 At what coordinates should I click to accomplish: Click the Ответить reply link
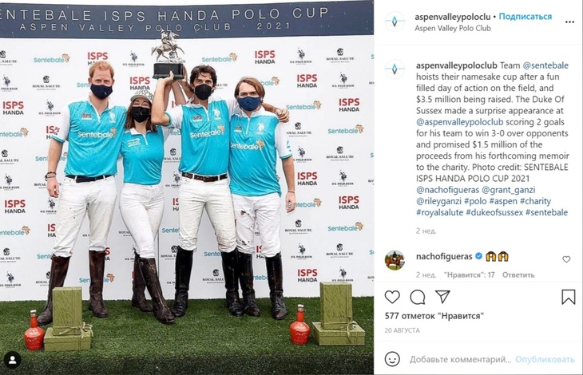point(518,274)
